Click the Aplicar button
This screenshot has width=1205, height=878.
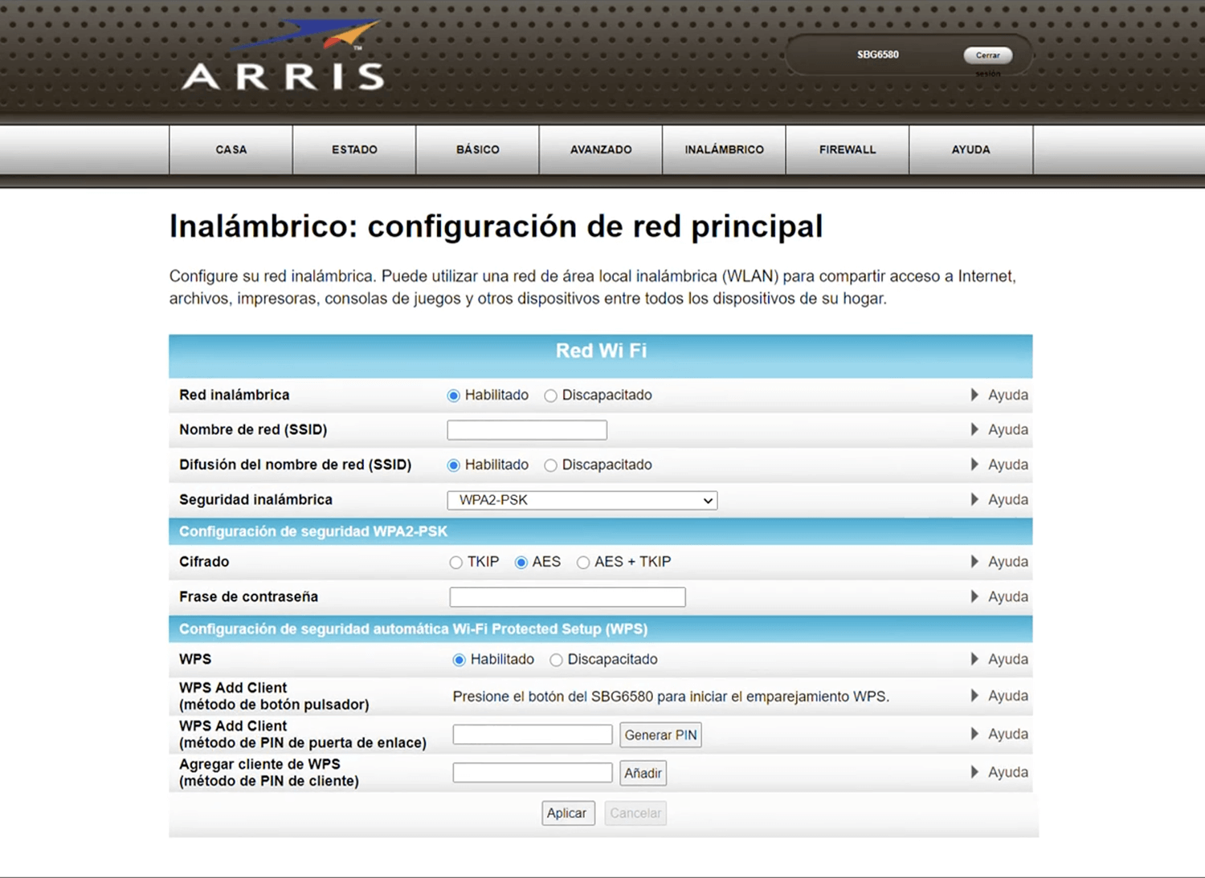(567, 813)
